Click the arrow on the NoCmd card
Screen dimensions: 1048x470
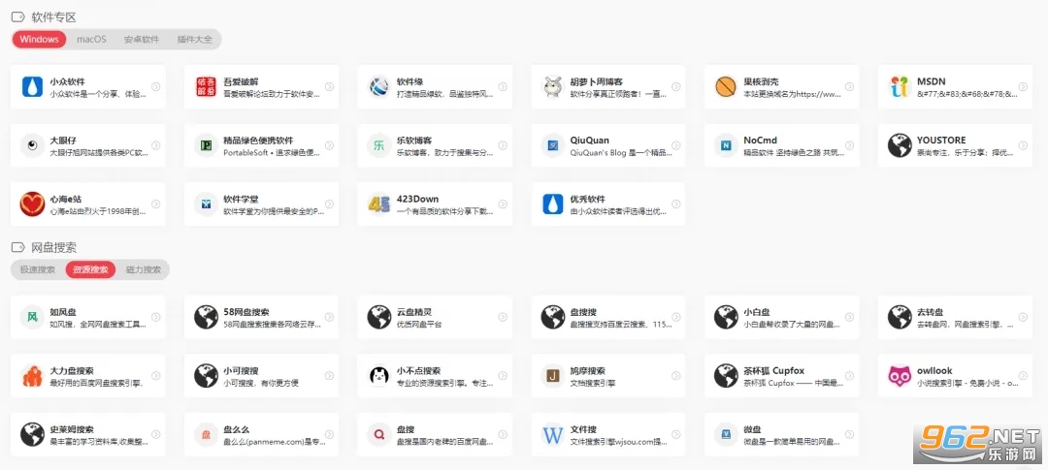[849, 145]
